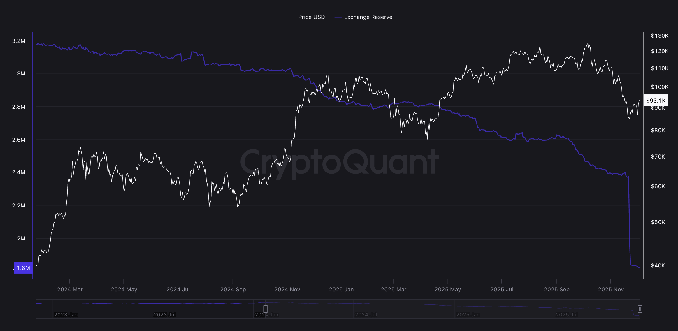Click the 2024 Nov x-axis label
Image resolution: width=678 pixels, height=331 pixels.
pos(287,289)
